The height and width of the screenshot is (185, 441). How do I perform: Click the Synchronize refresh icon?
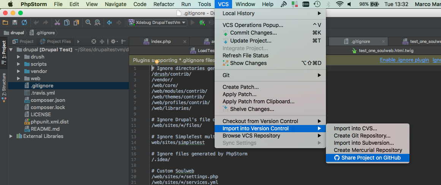click(24, 22)
